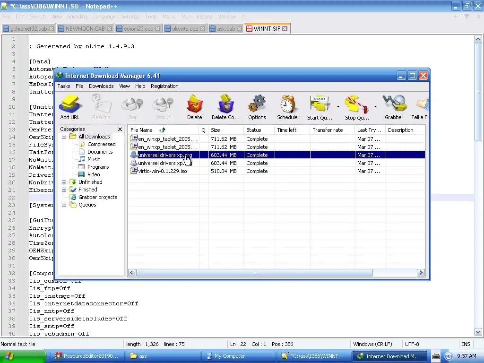This screenshot has width=484, height=363.
Task: Click the Windows Start button
Action: coord(23,356)
